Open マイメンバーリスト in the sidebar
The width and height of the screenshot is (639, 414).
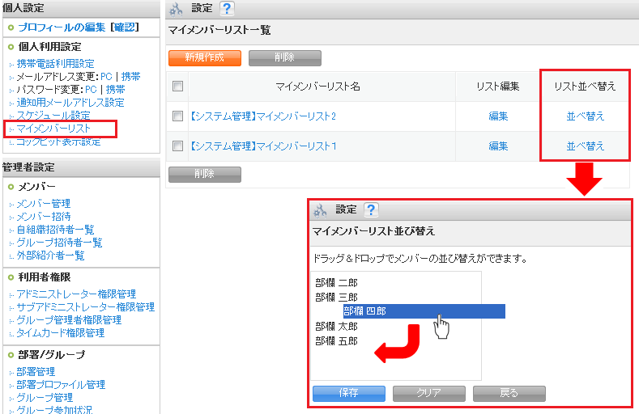tap(53, 129)
